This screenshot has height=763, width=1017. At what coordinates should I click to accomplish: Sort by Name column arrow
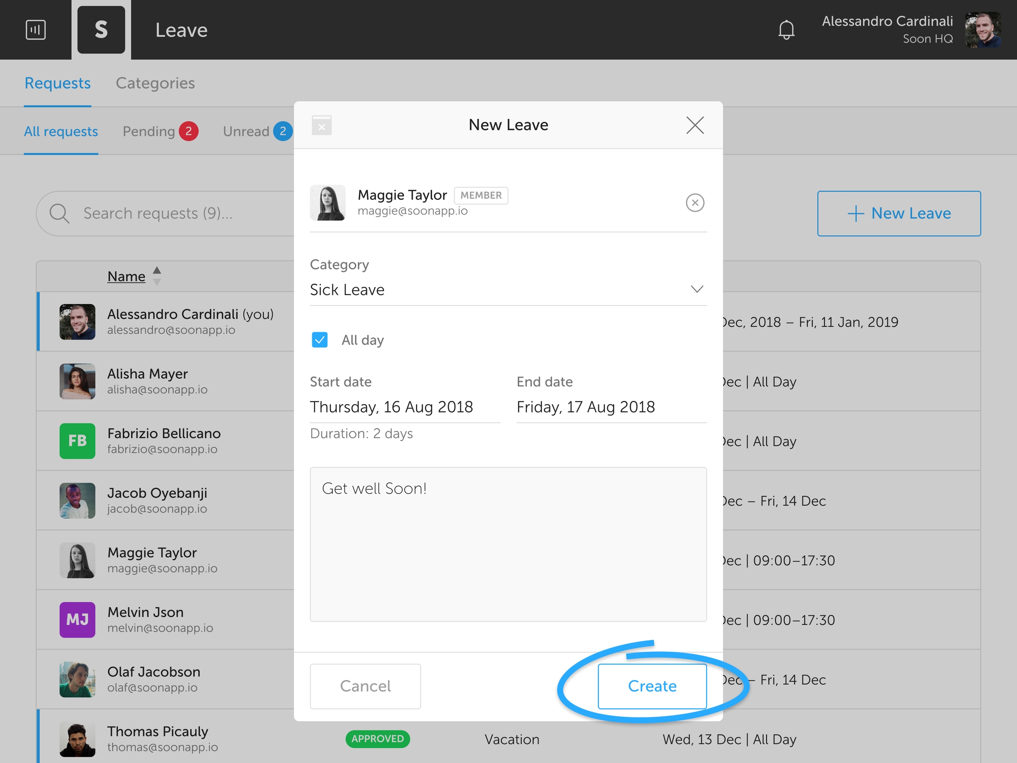[x=157, y=276]
